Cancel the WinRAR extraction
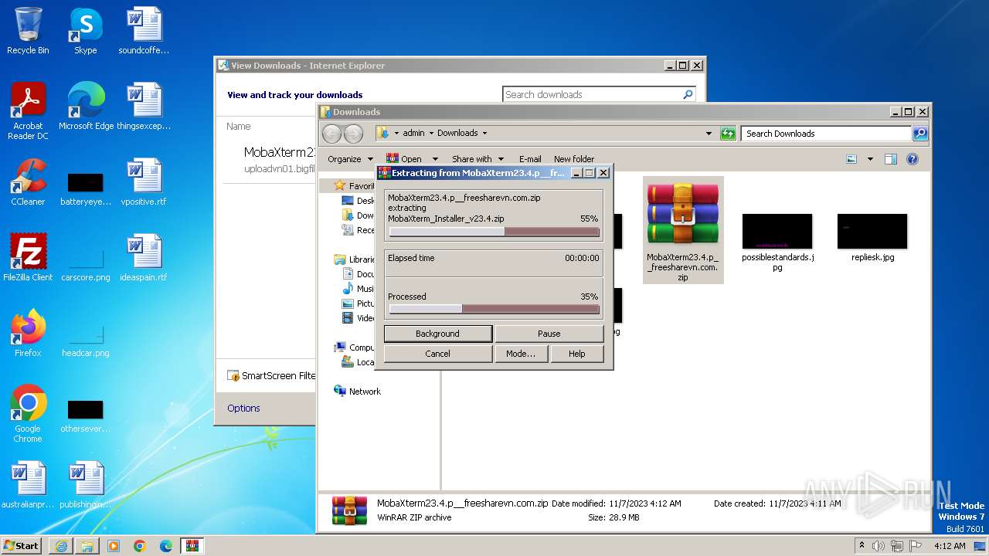 point(437,354)
